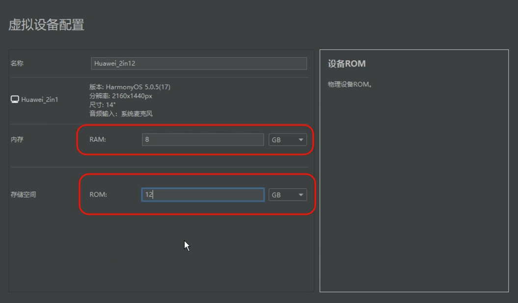Click the 虚拟设备配置 page title
This screenshot has width=518, height=303.
46,25
